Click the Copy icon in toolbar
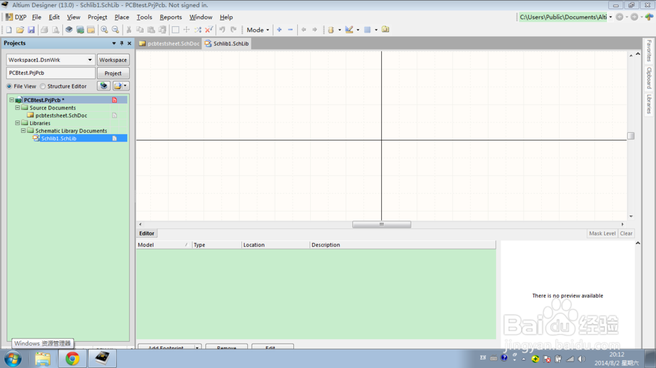Viewport: 656px width, 368px height. pyautogui.click(x=140, y=29)
